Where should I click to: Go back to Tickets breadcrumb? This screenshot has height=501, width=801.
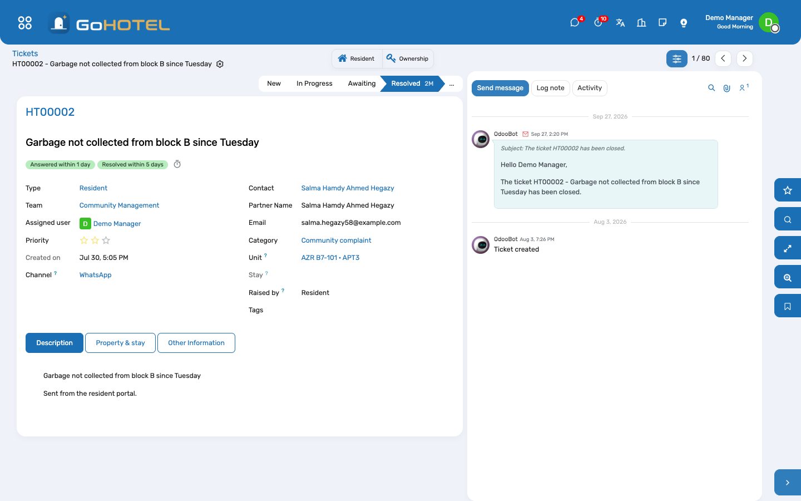[25, 53]
